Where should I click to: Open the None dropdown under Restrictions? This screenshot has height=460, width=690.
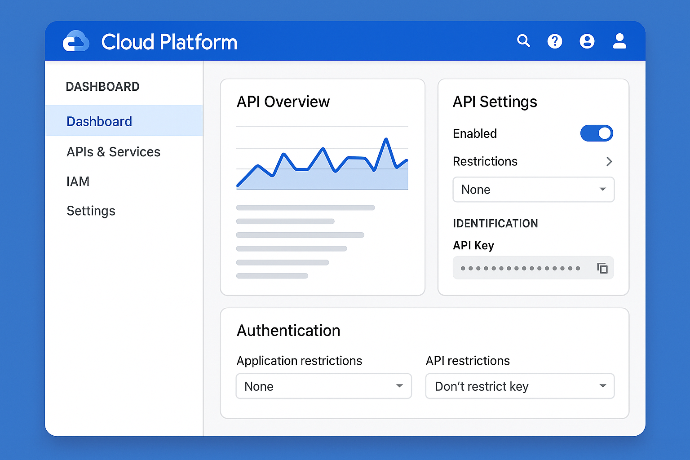tap(533, 190)
